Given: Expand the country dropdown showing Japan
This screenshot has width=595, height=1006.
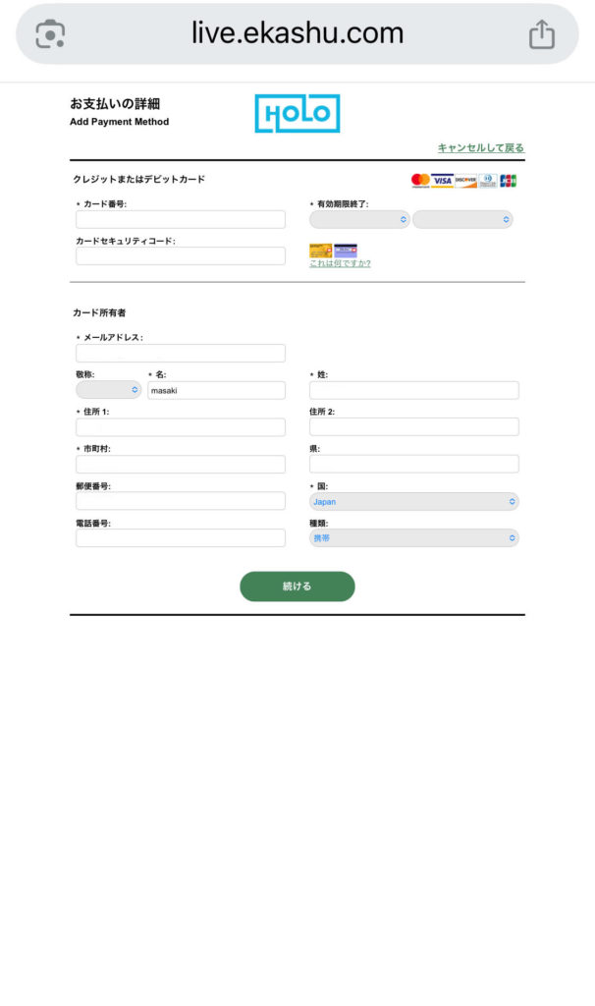Looking at the screenshot, I should 413,501.
